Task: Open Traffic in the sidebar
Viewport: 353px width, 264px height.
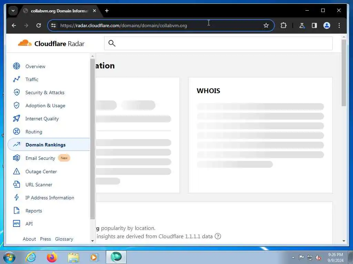Action: pyautogui.click(x=32, y=79)
